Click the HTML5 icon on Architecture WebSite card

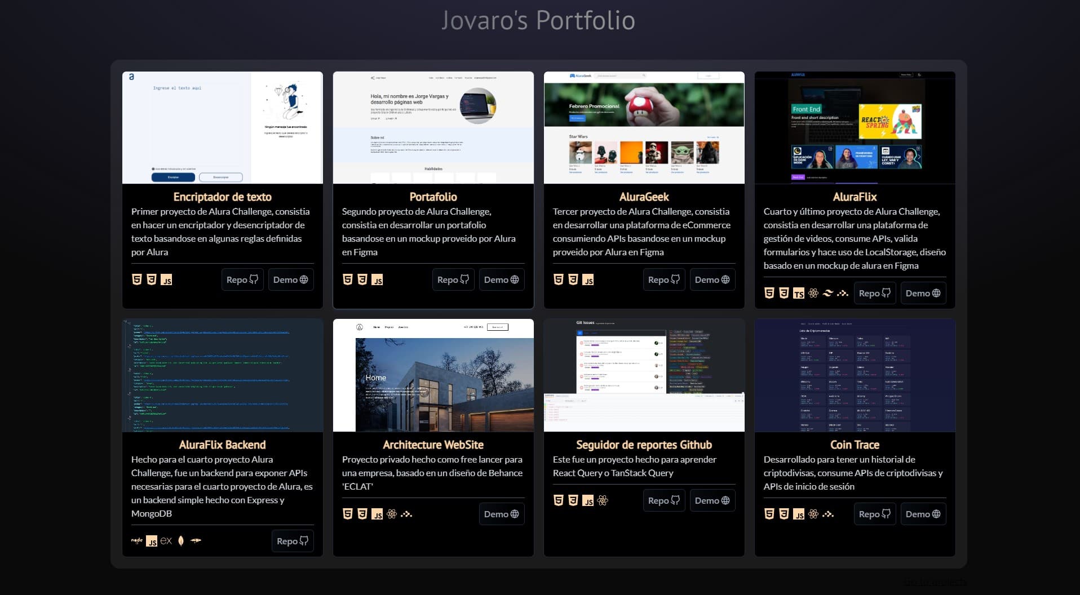(x=347, y=514)
